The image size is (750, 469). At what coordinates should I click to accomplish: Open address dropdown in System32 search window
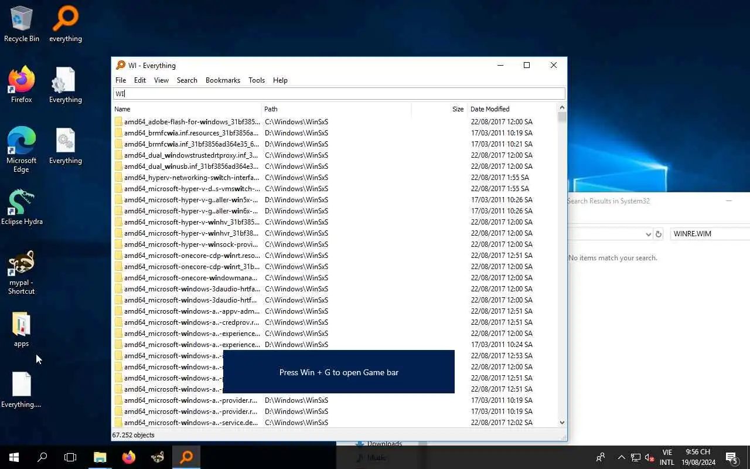(648, 234)
